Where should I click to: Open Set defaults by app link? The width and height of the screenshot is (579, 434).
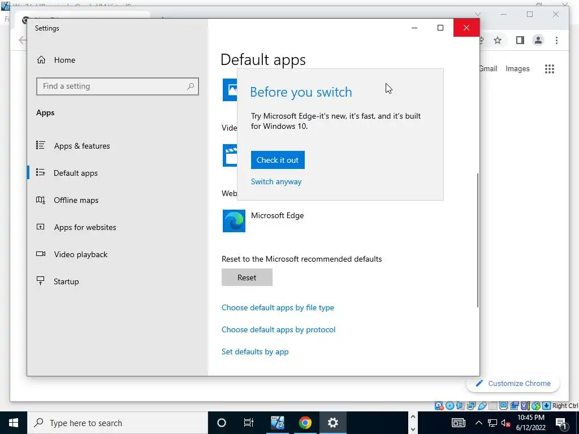pyautogui.click(x=255, y=351)
